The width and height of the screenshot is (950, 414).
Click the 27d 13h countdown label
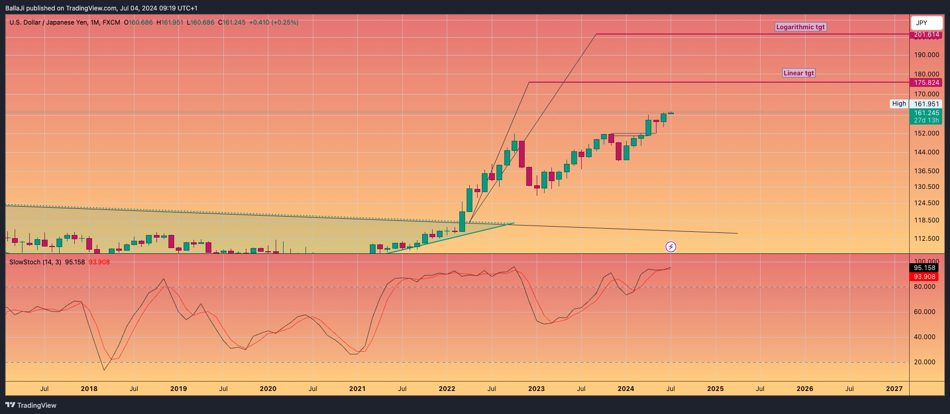pos(926,120)
